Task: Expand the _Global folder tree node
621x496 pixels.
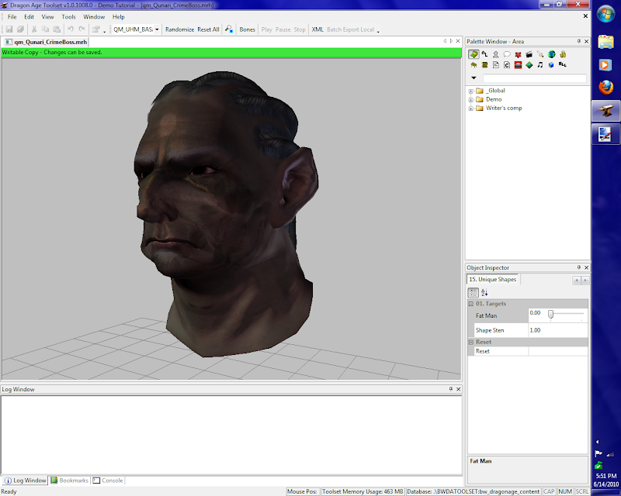Action: coord(470,91)
